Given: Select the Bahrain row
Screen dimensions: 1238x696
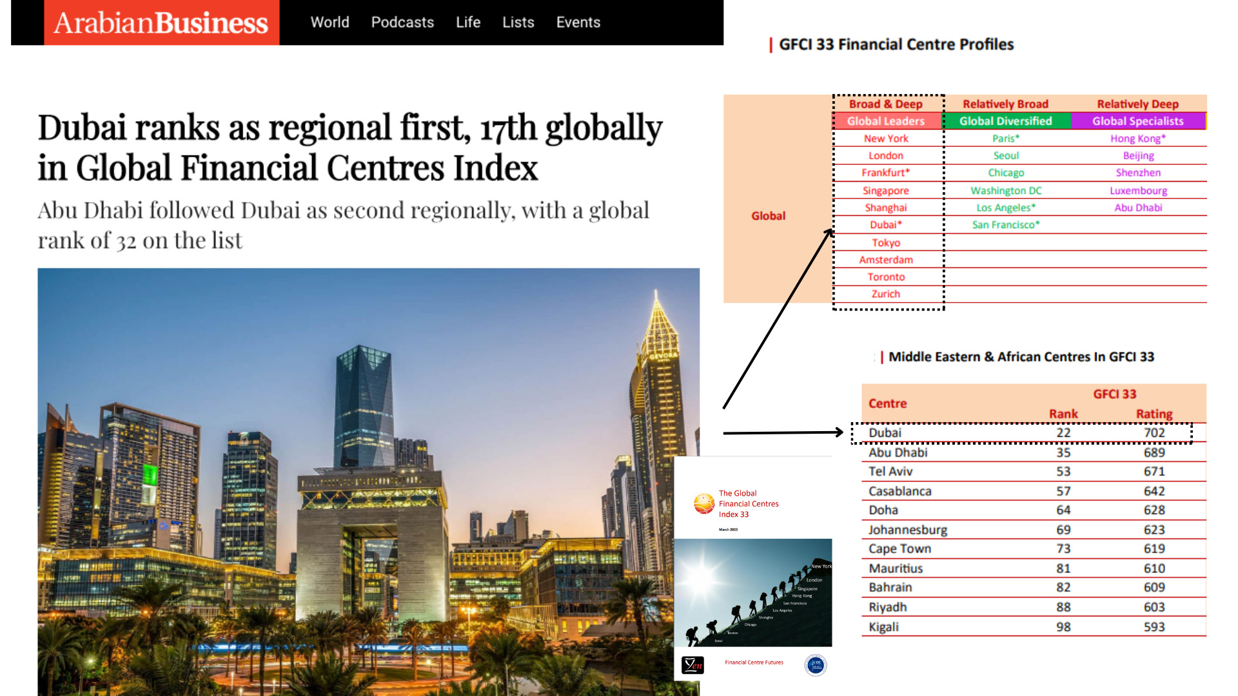Looking at the screenshot, I should (1034, 588).
